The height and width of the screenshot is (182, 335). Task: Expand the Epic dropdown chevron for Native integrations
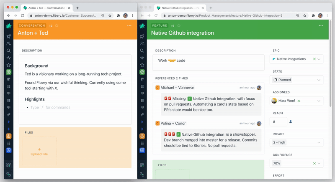[x=320, y=59]
